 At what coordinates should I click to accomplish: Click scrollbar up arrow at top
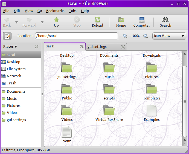pyautogui.click(x=185, y=53)
